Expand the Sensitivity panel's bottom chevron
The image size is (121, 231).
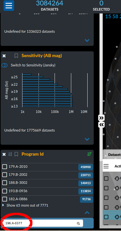[87, 139]
